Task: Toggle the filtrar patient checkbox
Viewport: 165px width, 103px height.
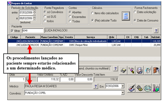Action: (x=12, y=31)
